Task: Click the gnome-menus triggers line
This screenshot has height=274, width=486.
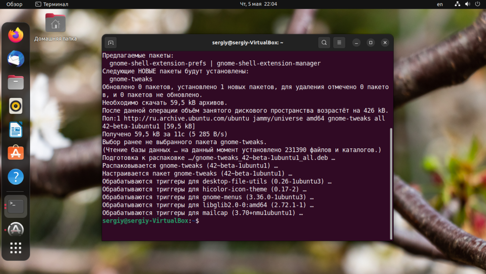Action: pyautogui.click(x=208, y=197)
